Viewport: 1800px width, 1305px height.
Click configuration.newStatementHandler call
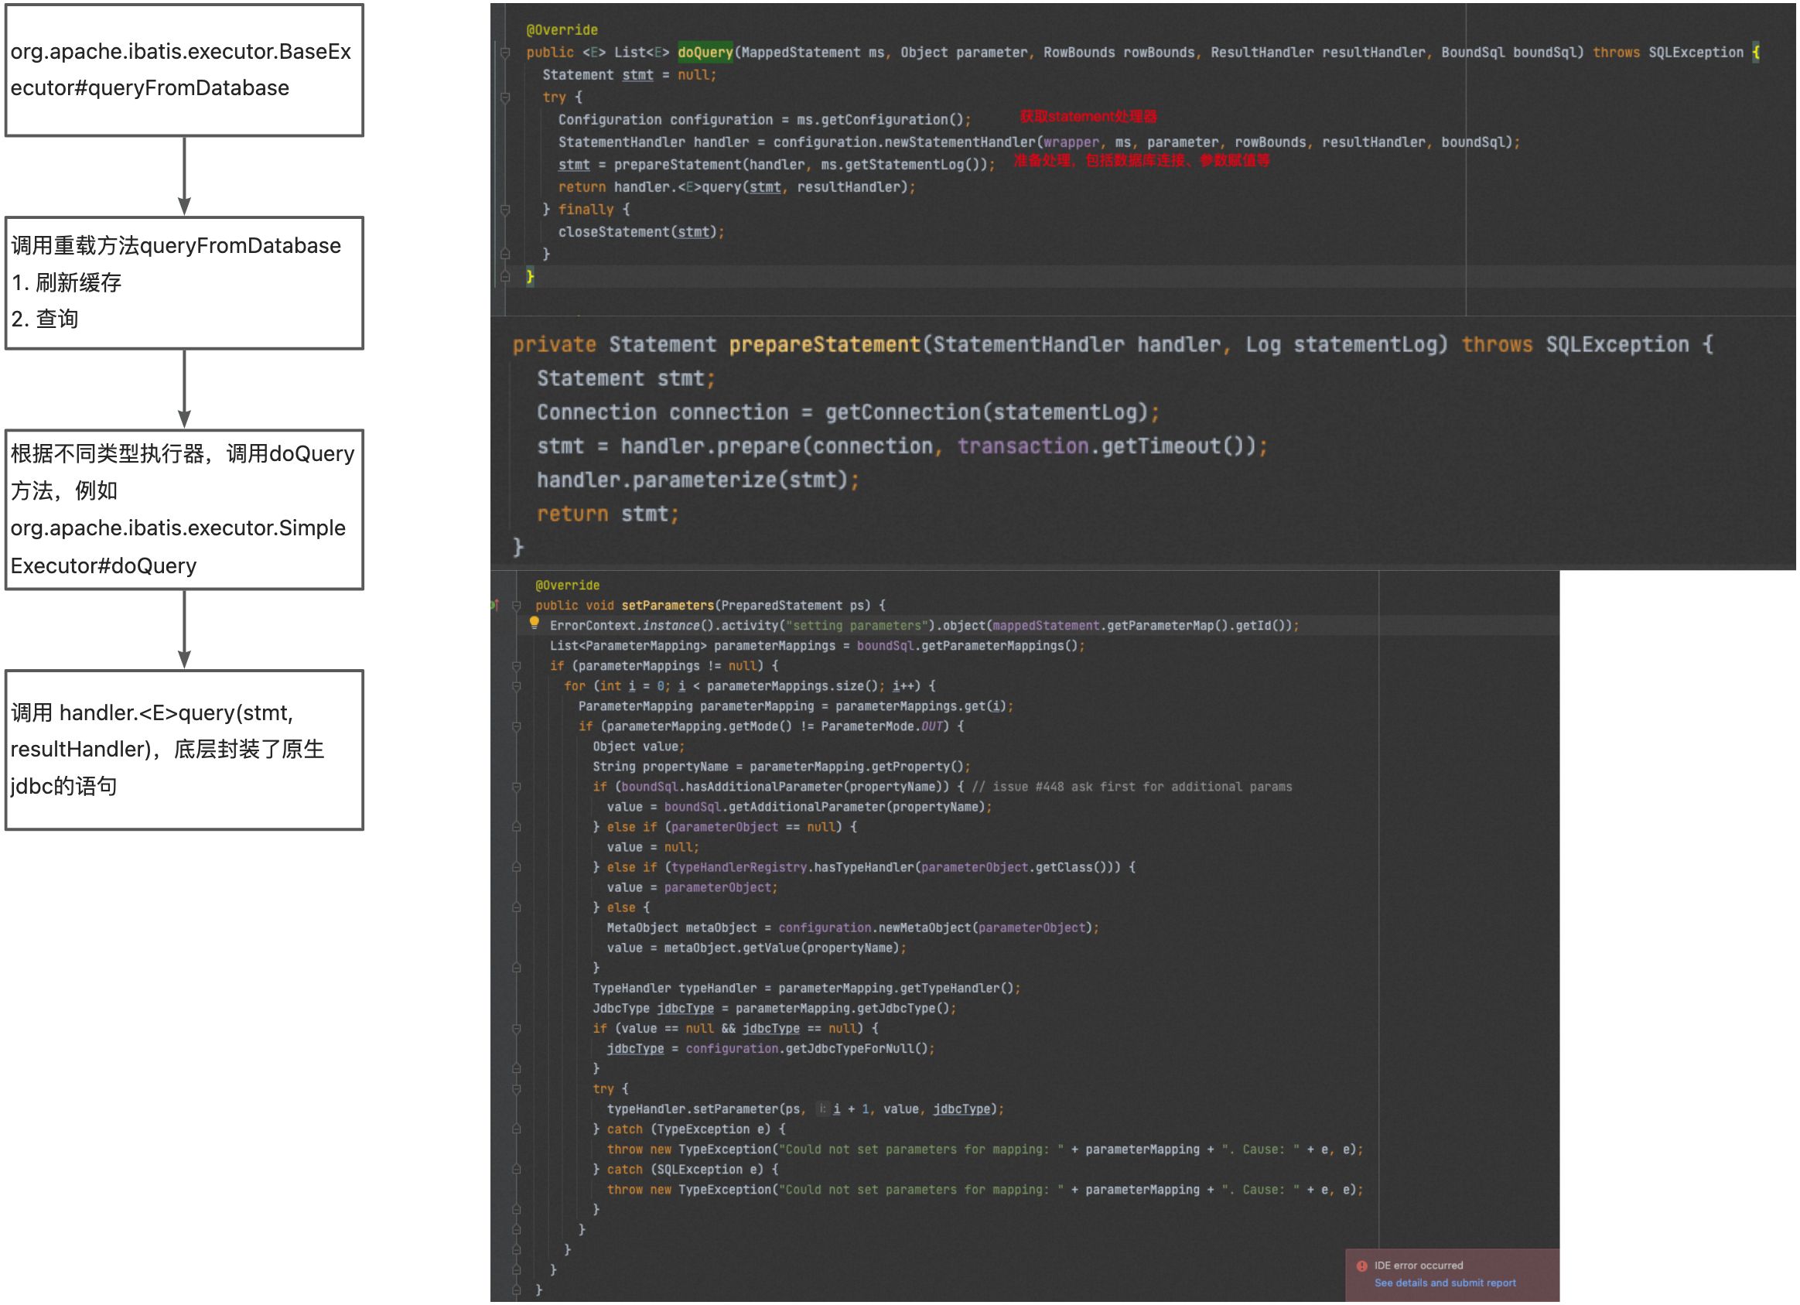[1146, 142]
